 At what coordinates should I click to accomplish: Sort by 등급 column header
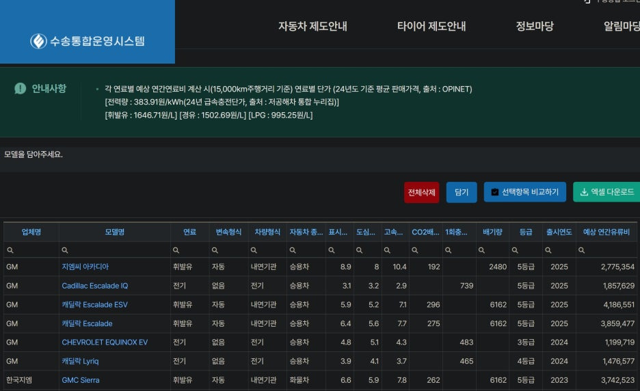526,232
